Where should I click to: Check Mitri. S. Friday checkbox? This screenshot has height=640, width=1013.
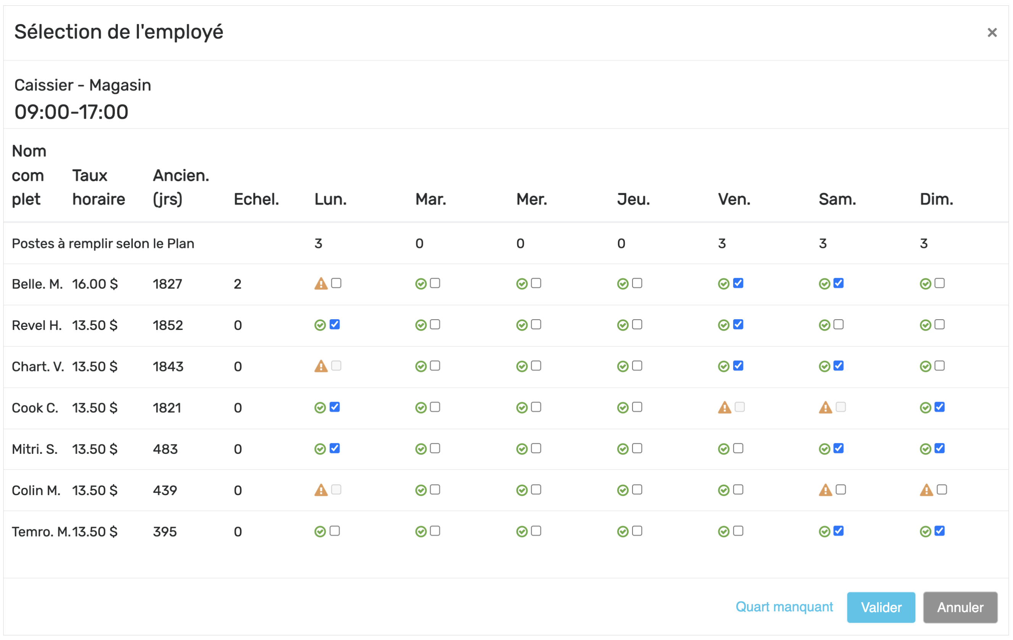(738, 448)
